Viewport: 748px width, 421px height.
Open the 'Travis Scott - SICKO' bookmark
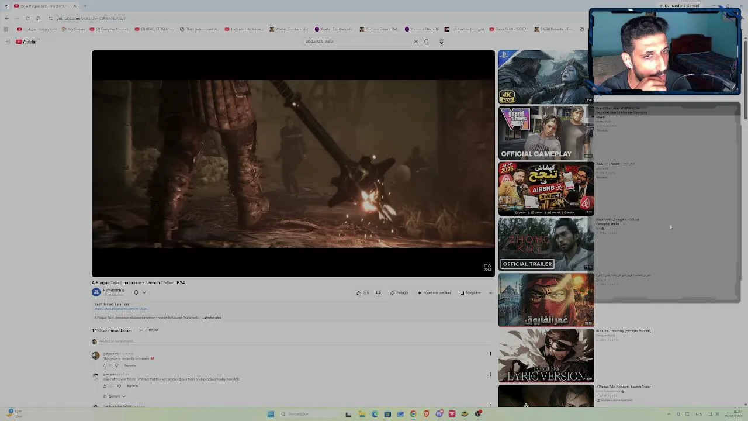(508, 29)
